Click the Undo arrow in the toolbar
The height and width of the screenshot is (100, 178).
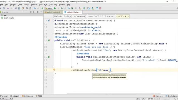[8, 8]
